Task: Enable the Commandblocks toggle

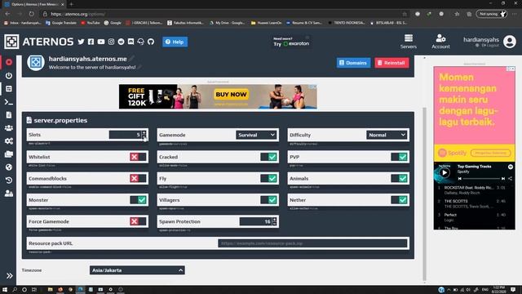Action: [138, 178]
